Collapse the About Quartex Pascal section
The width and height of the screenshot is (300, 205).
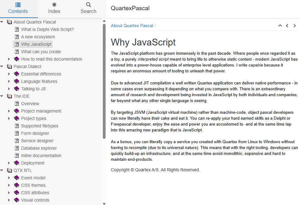(x=2, y=22)
